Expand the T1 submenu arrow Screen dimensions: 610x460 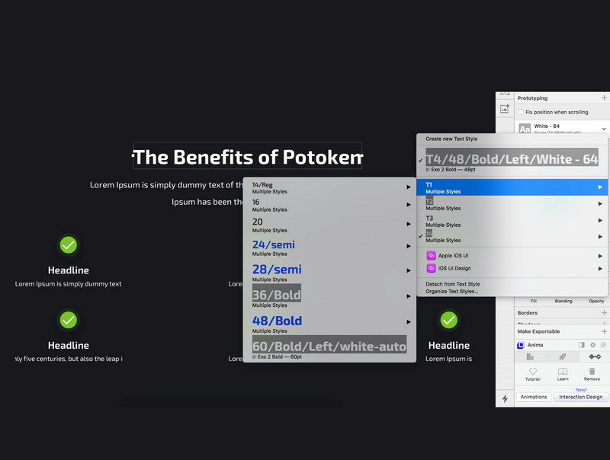coord(600,187)
